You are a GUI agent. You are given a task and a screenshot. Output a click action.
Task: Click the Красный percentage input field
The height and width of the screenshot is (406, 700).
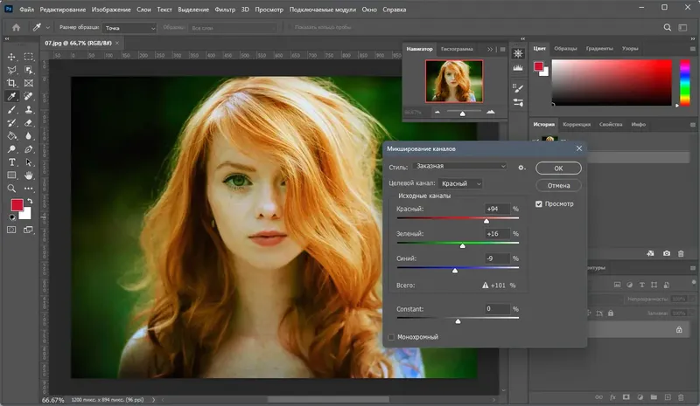[498, 210]
